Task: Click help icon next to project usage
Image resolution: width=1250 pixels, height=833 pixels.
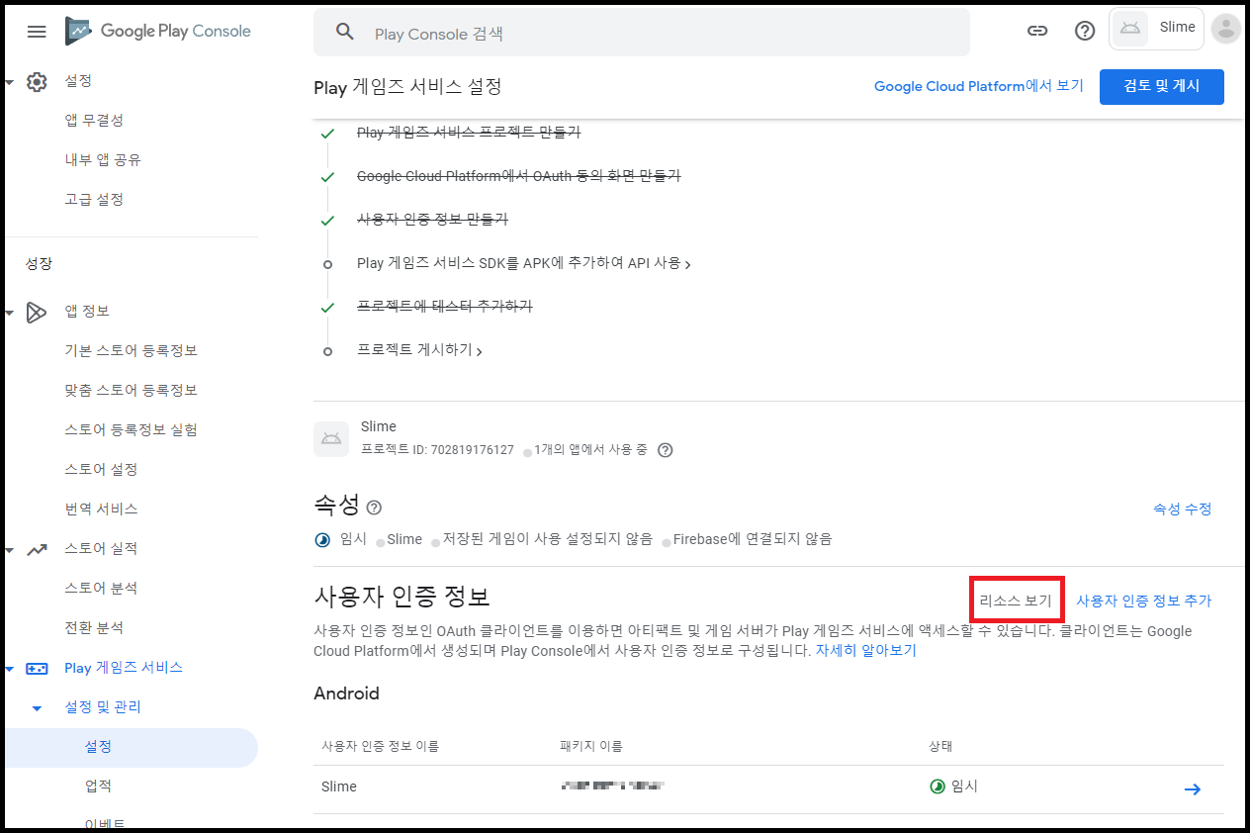Action: click(666, 450)
